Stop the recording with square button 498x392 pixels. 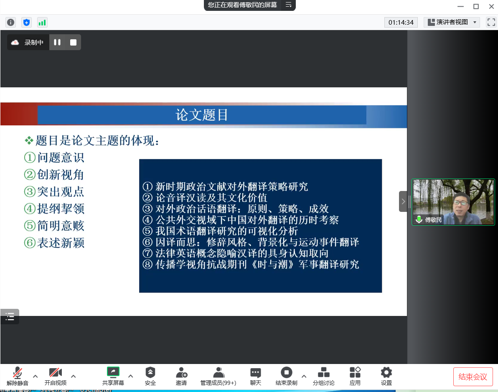click(73, 42)
